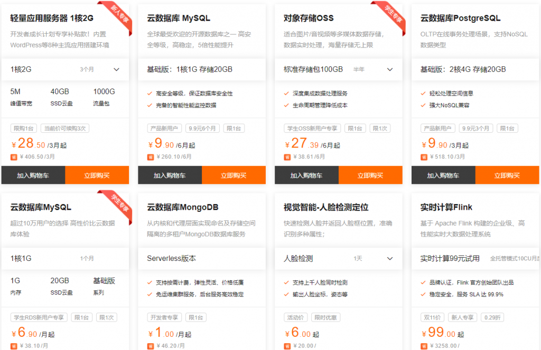
Task: Click the 省 icon beside ¥260.10/6月
Action: point(151,157)
